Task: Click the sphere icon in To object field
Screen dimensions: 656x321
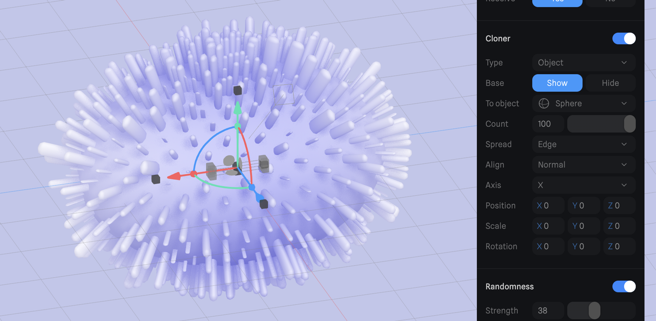Action: [544, 103]
